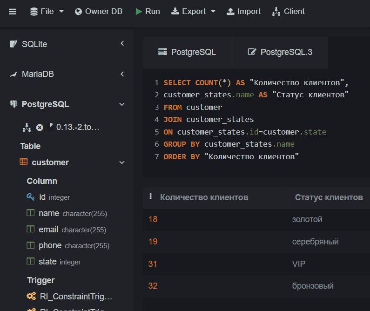Click the globe icon beside Owner DB
The width and height of the screenshot is (370, 311).
coord(78,12)
